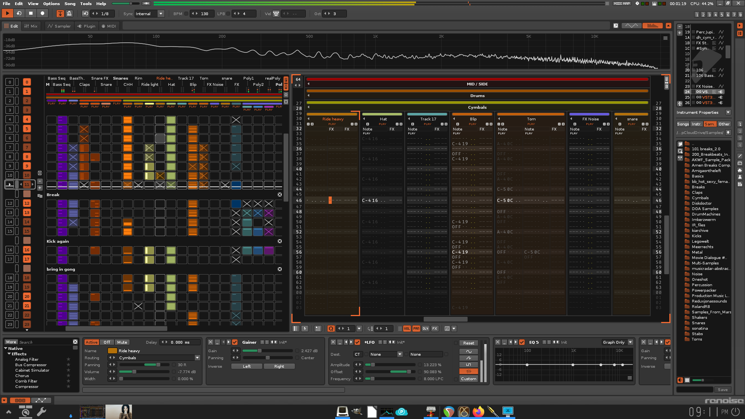Toggle block loop icon beside 1/8
This screenshot has width=745, height=419.
[85, 14]
